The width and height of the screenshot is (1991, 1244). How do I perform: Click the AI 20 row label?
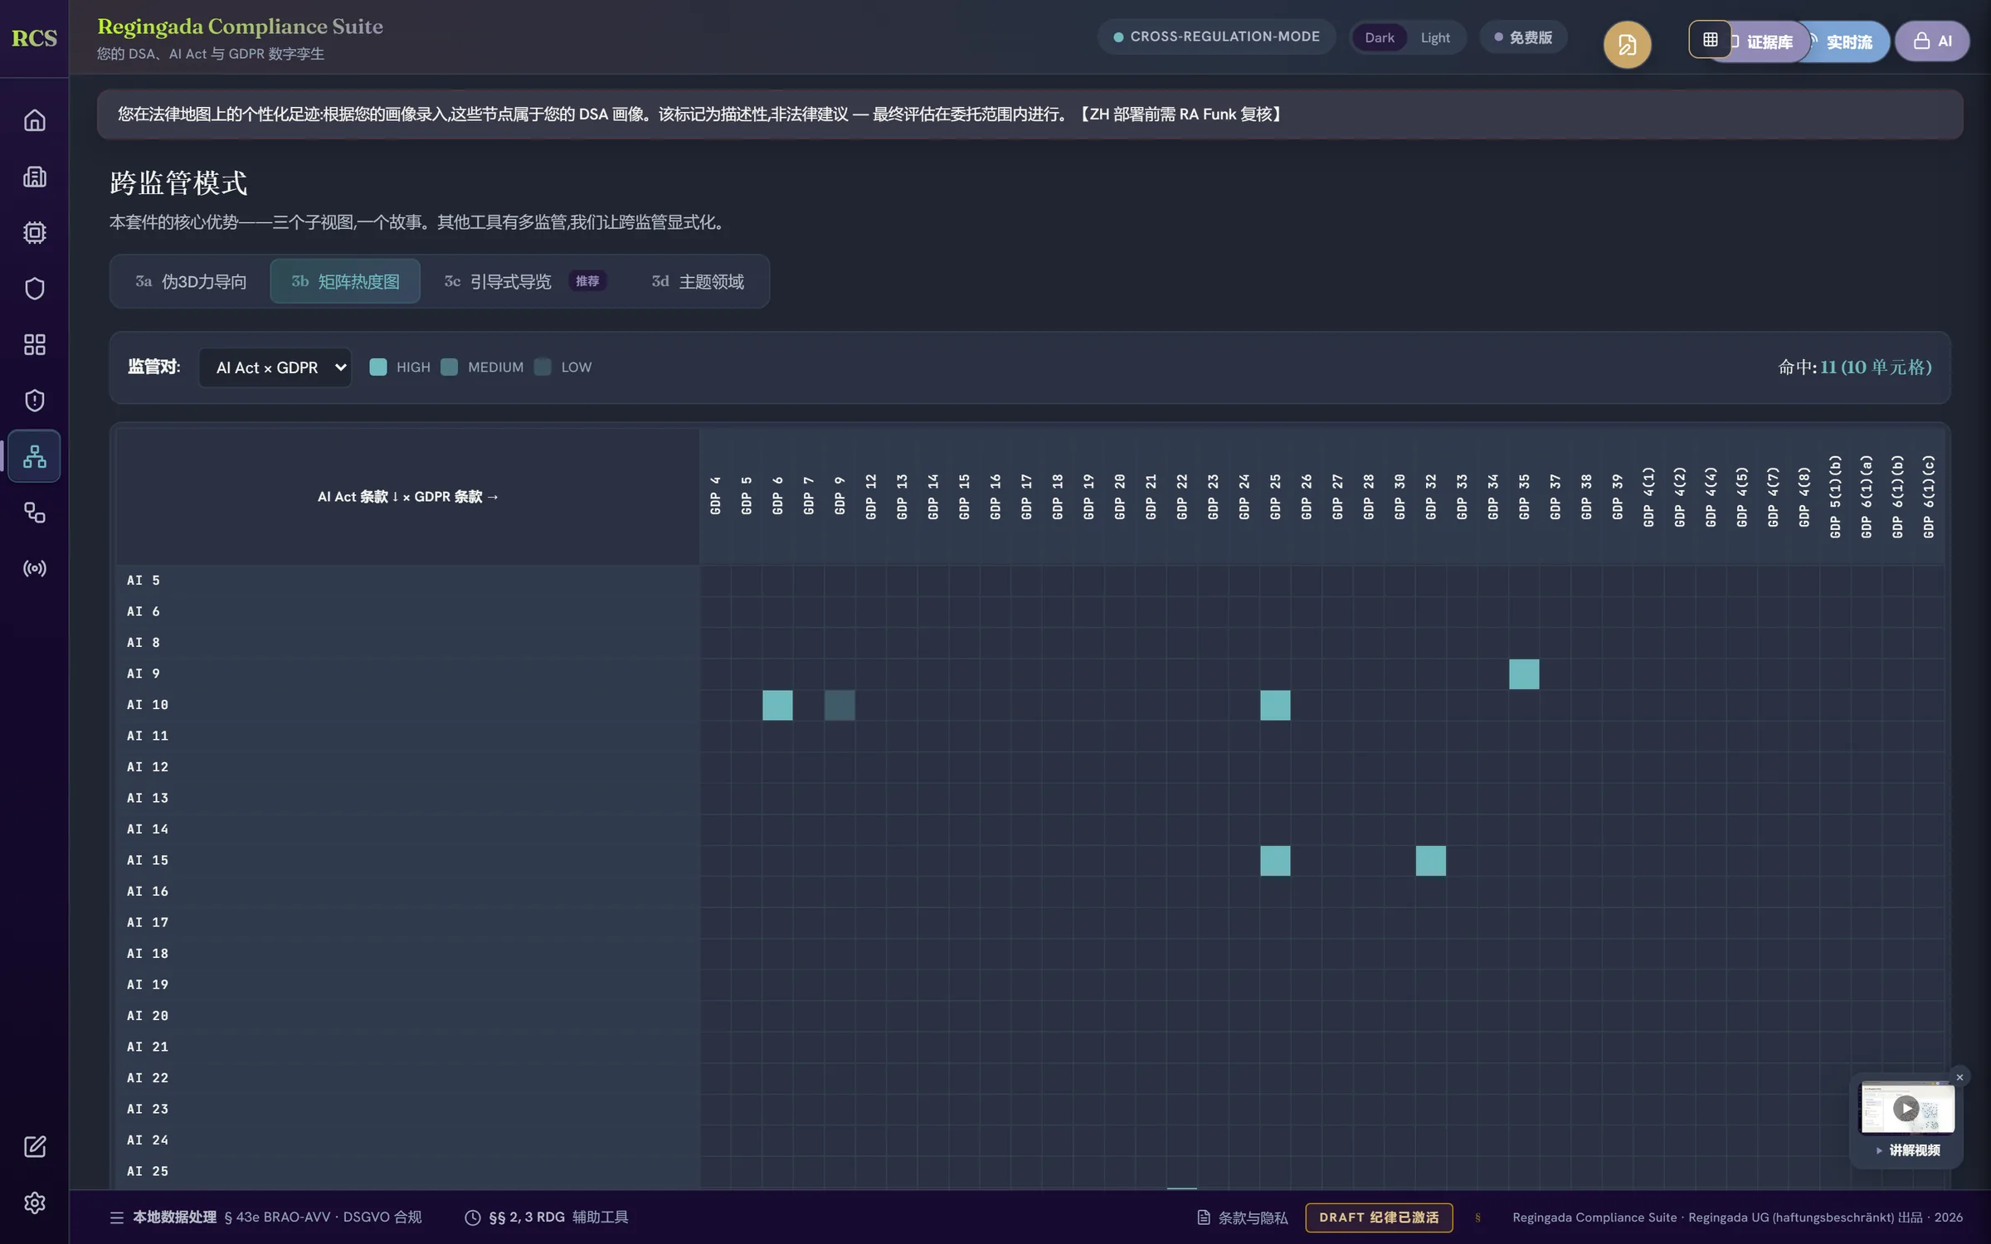148,1016
